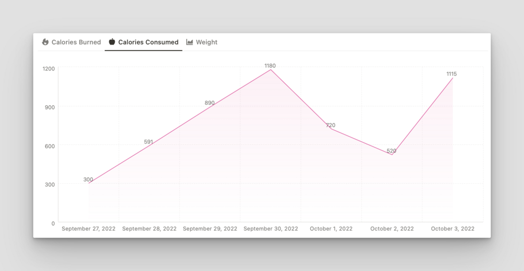Click the 1180 data point on September 30

[271, 69]
